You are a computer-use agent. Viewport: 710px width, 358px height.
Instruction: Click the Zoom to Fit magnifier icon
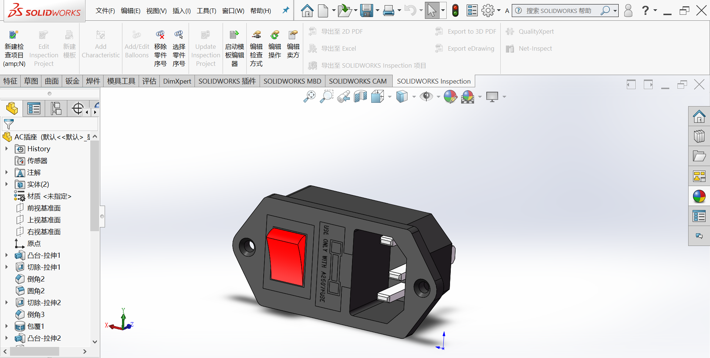click(309, 97)
